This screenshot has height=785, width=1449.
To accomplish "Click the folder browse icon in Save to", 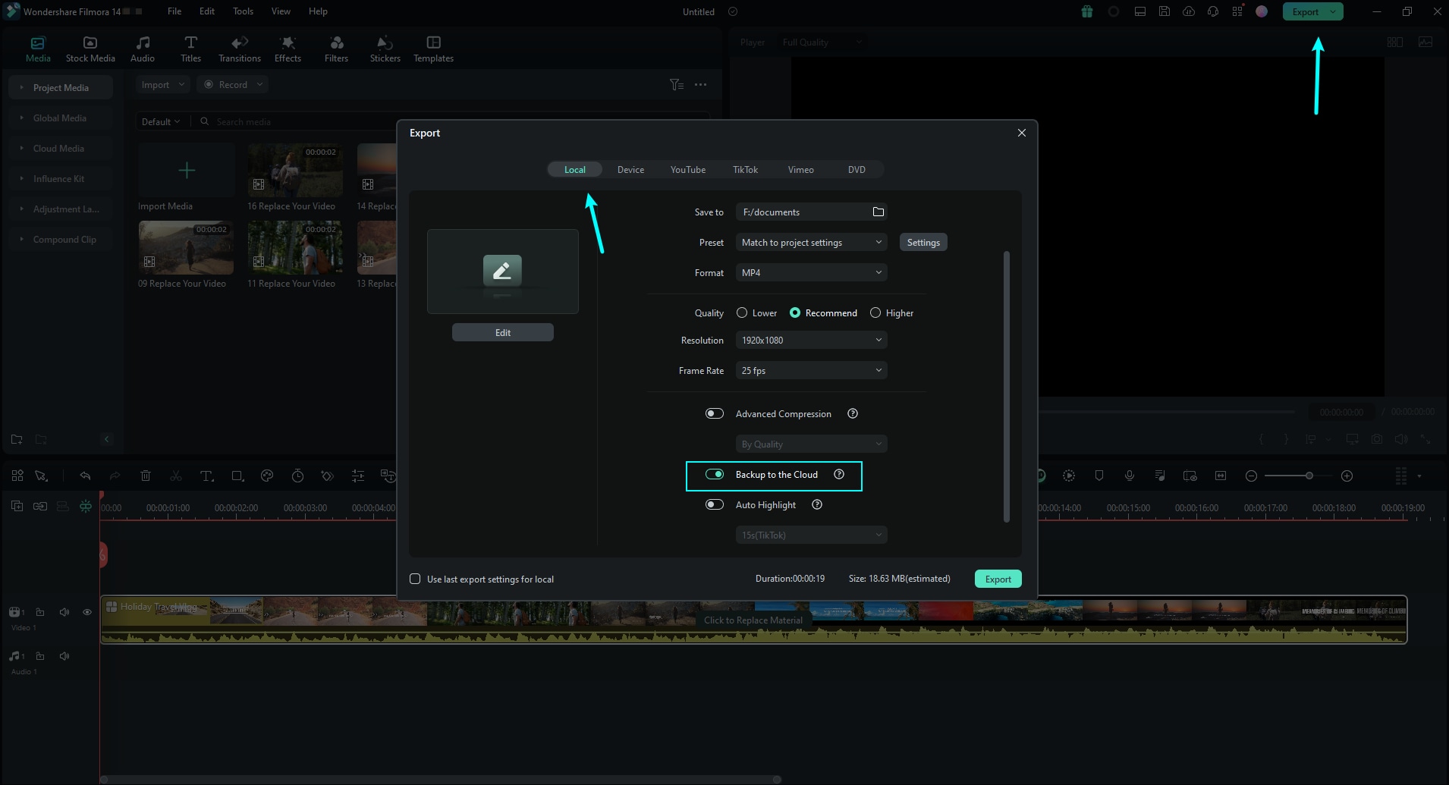I will tap(879, 212).
